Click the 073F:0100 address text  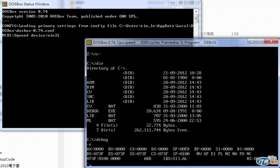pyautogui.click(x=98, y=159)
